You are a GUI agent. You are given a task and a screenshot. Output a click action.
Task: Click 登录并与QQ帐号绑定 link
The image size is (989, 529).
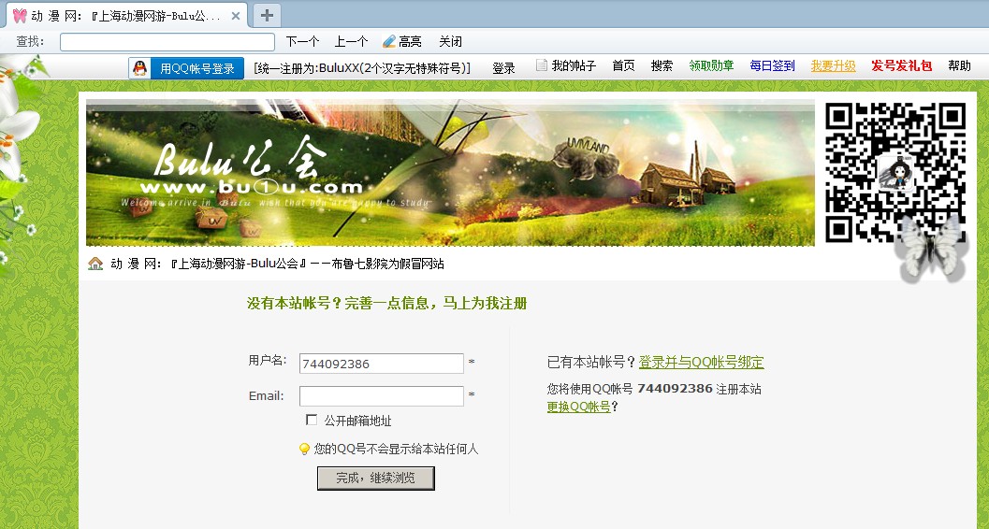(701, 362)
